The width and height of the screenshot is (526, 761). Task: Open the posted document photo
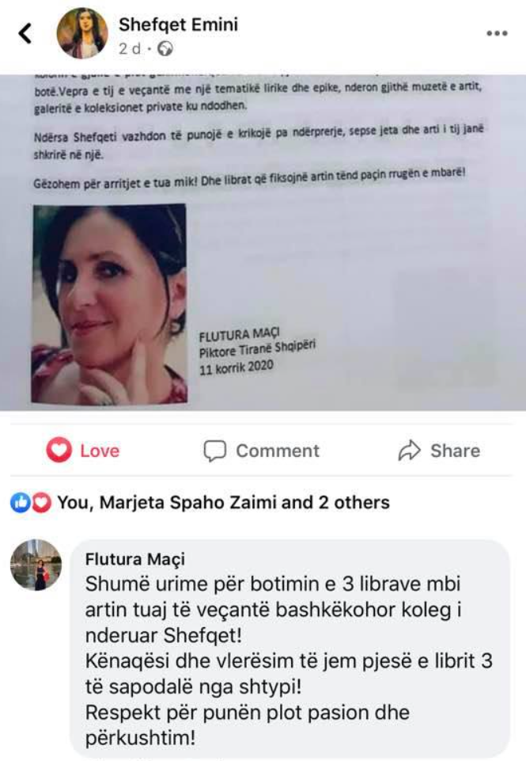[263, 242]
